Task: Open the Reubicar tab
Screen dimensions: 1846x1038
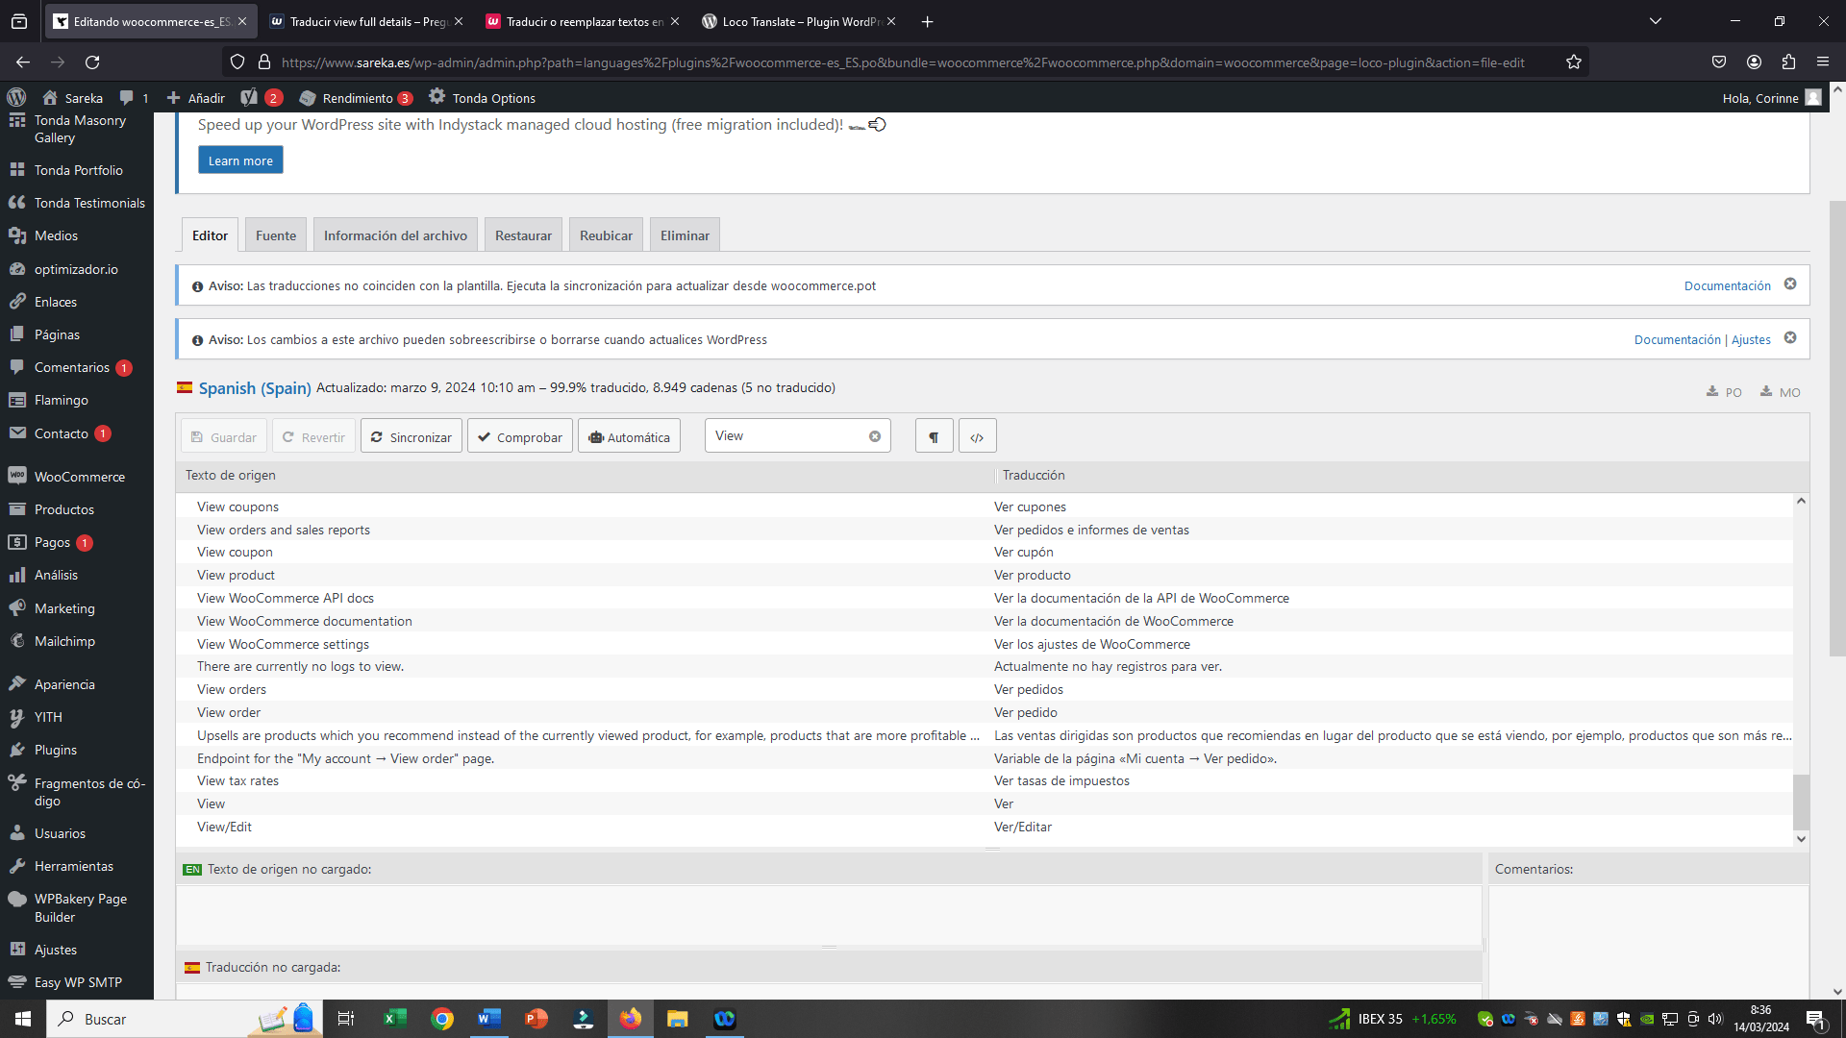Action: coord(606,235)
